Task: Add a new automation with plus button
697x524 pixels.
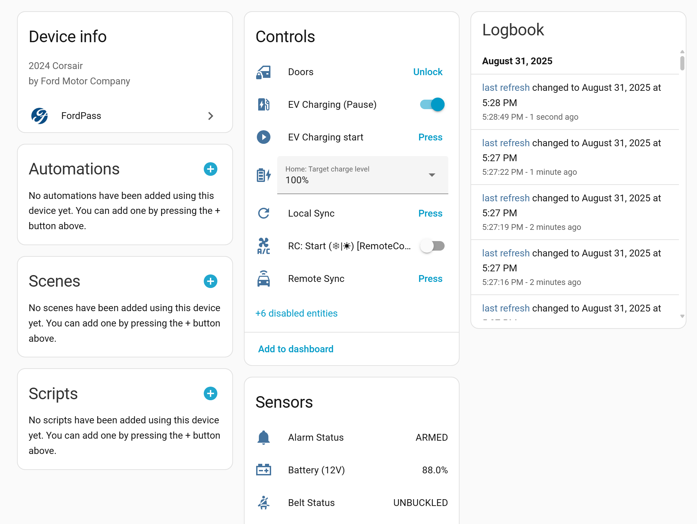Action: click(x=210, y=169)
